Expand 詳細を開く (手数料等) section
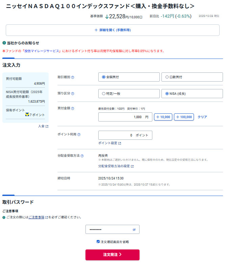 pyautogui.click(x=113, y=30)
